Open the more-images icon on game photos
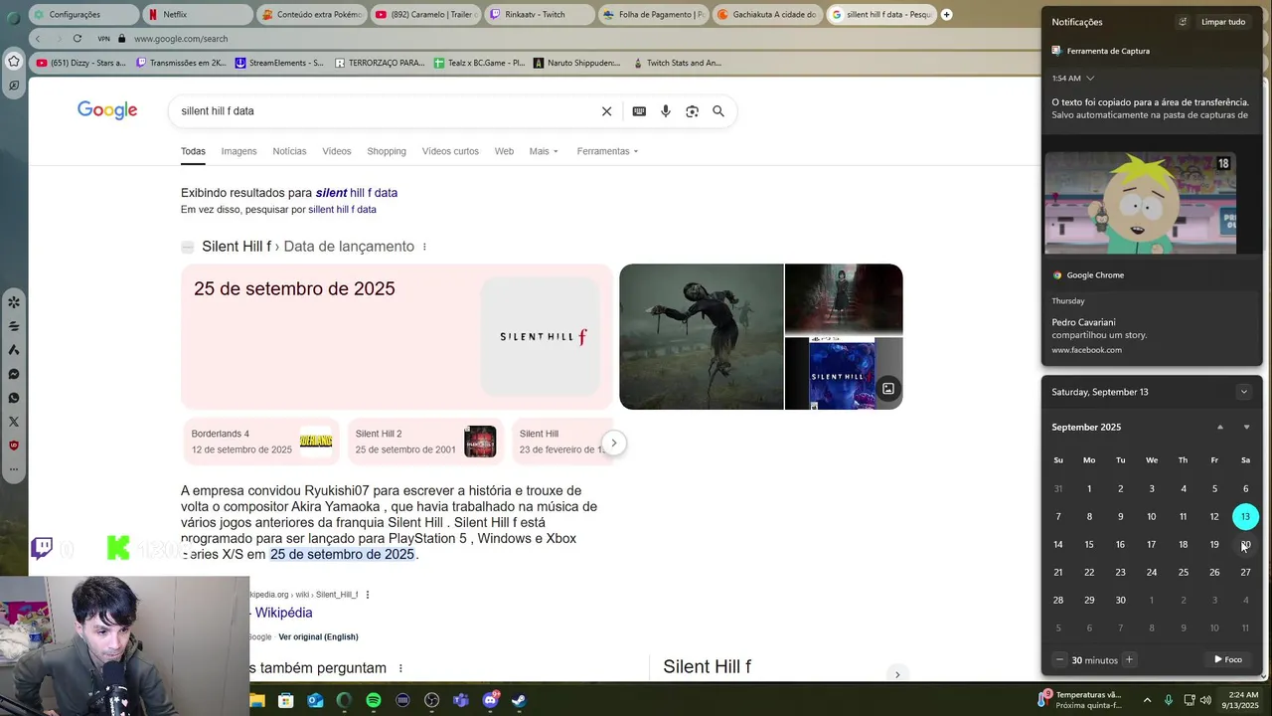 888,389
